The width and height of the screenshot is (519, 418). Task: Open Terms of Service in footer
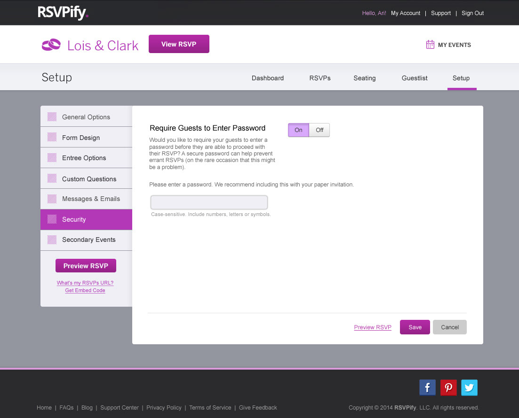210,407
